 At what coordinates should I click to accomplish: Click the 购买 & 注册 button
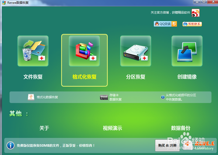[x=167, y=146]
